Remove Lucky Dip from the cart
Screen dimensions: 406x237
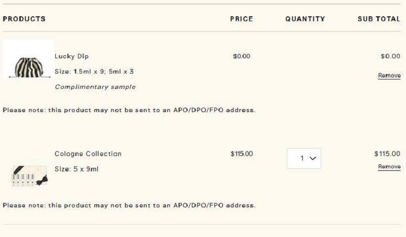point(389,76)
